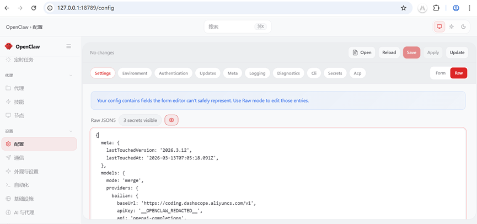Click the "mode: 'merge'" line
This screenshot has width=477, height=224.
click(x=125, y=180)
